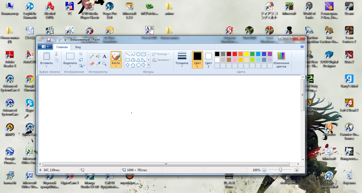This screenshot has width=362, height=193.
Task: Click the Выделить rectangular selection icon
Action: [x=70, y=56]
